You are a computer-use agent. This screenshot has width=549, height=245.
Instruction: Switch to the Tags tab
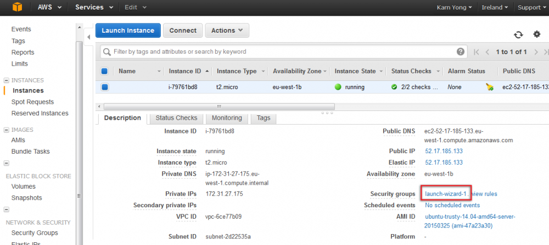[x=264, y=118]
